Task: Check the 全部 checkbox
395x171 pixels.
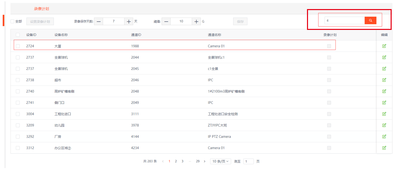Action: tap(12, 22)
